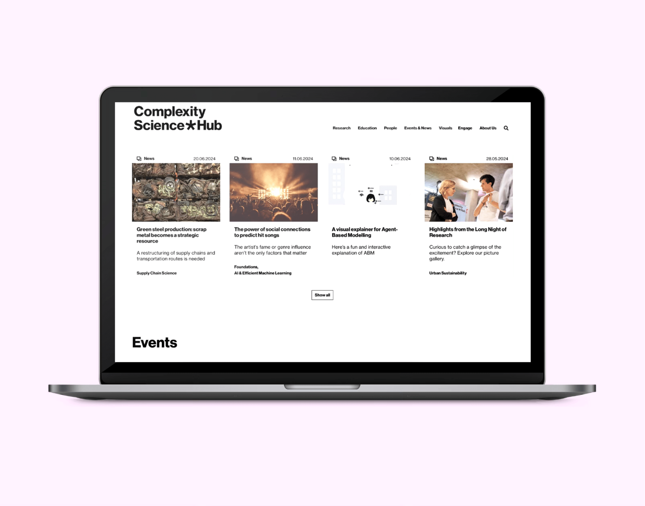The image size is (645, 506).
Task: Open the Research navigation menu item
Action: [341, 128]
